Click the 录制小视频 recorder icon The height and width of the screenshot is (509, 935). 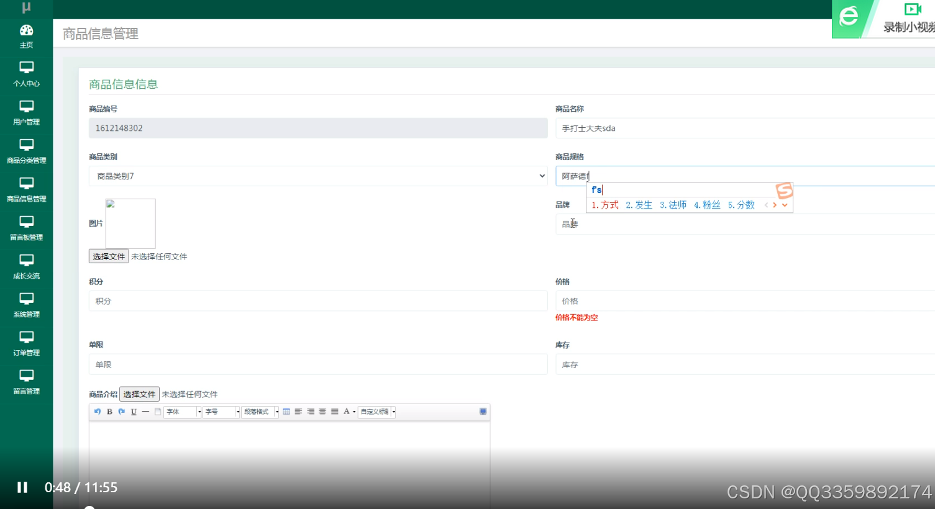[x=913, y=9]
